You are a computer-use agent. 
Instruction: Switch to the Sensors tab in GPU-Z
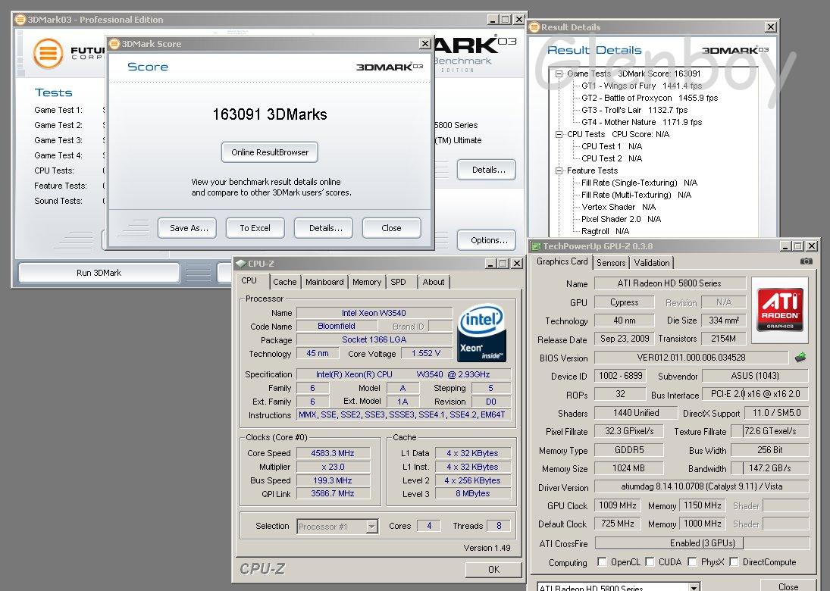pos(611,263)
